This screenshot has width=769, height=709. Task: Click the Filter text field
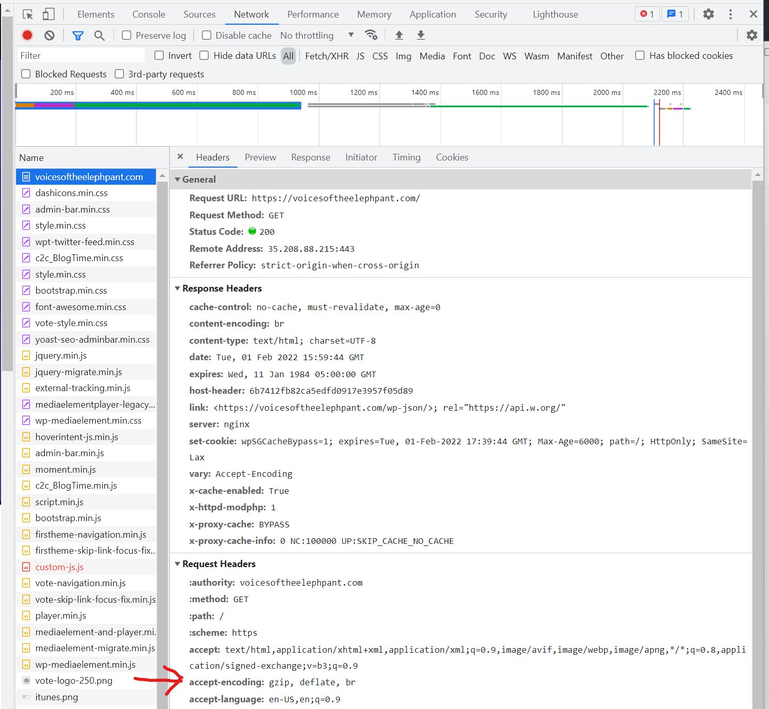tap(81, 55)
